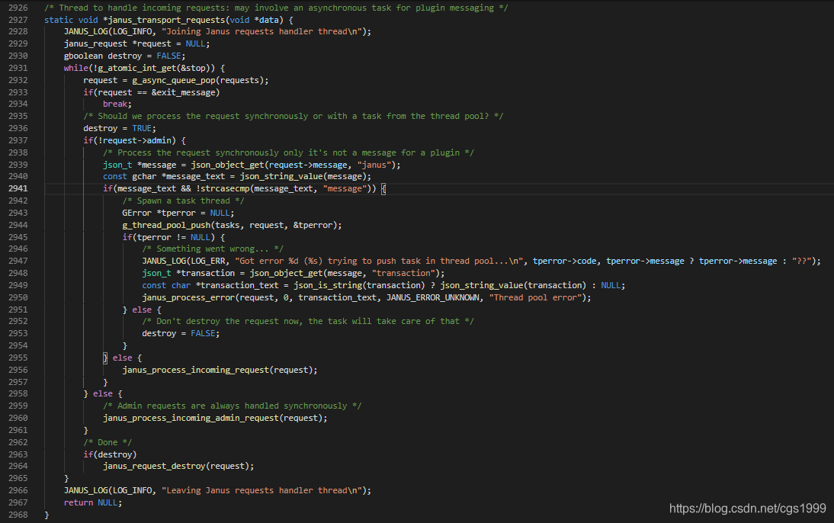The height and width of the screenshot is (523, 834).
Task: Click destroy = FALSE on line 2953
Action: (181, 333)
